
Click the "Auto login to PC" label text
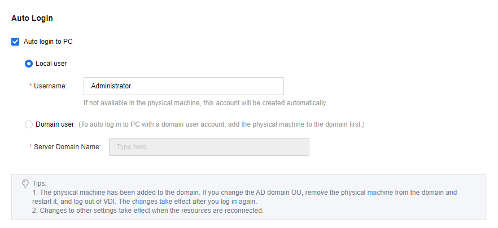[x=48, y=42]
